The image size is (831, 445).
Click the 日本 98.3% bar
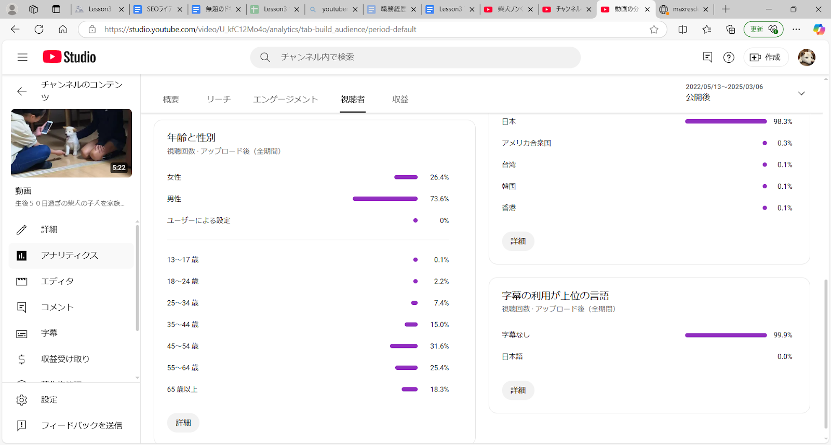pyautogui.click(x=726, y=121)
